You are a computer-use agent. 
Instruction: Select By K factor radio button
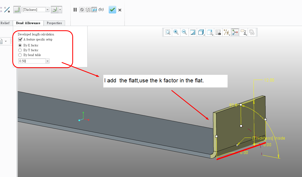[20, 45]
